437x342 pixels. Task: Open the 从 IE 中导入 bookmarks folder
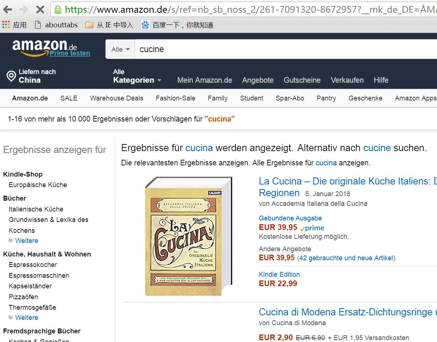[x=109, y=25]
